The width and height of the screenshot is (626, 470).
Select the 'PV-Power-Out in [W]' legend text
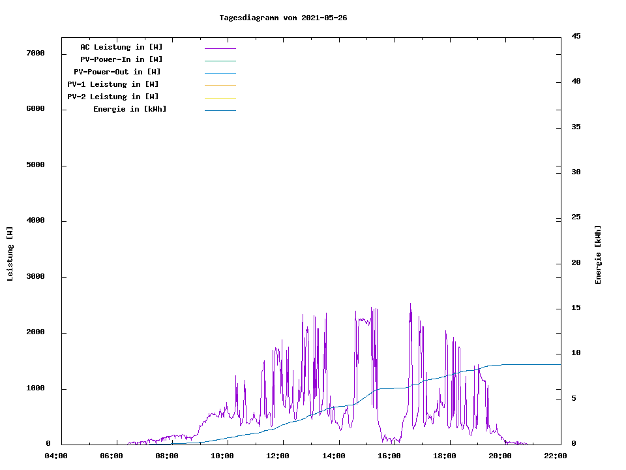pos(117,72)
